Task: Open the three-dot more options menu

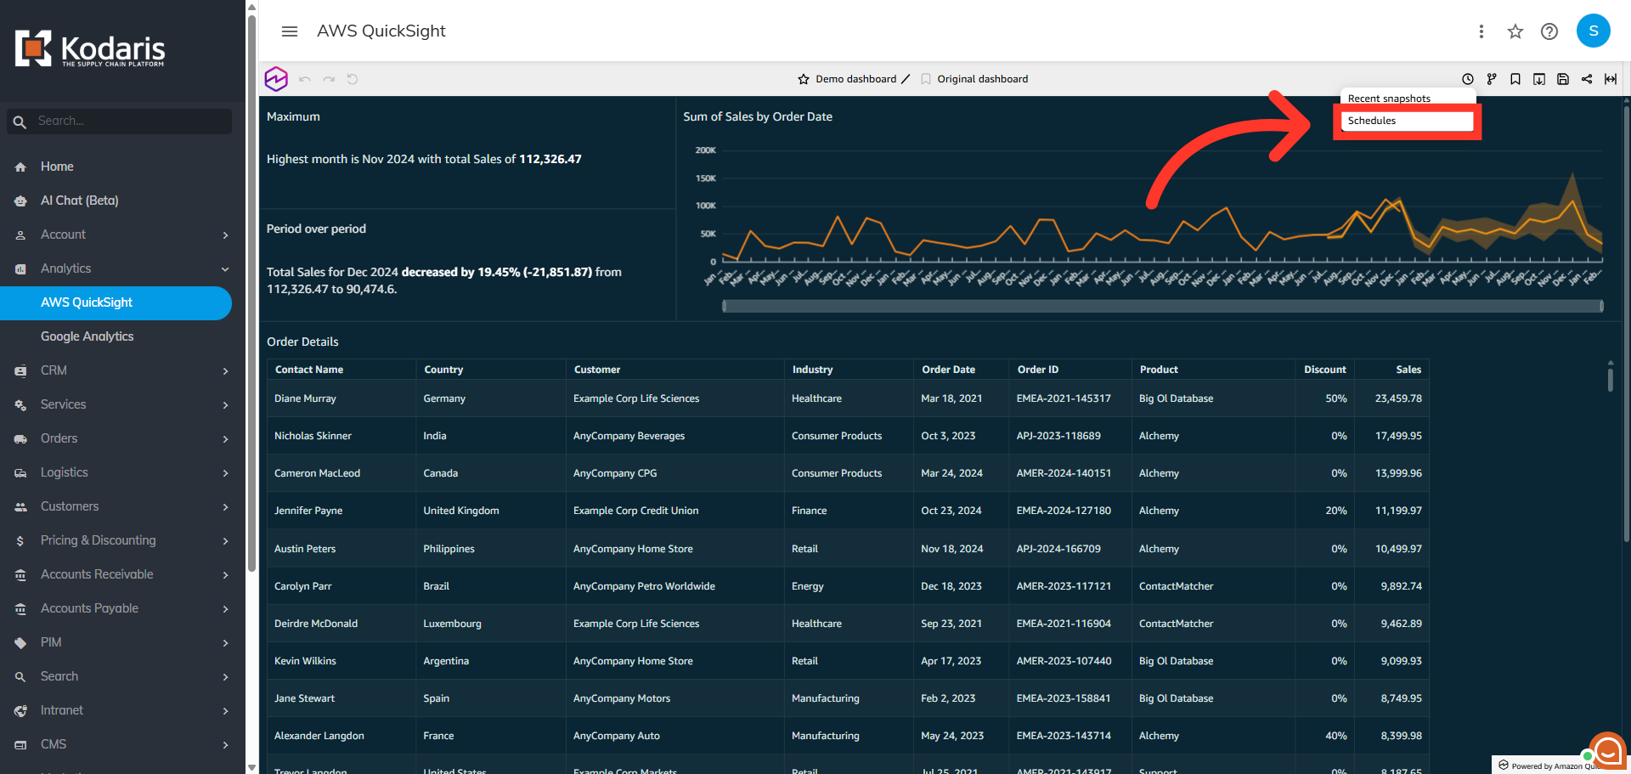Action: click(x=1481, y=31)
